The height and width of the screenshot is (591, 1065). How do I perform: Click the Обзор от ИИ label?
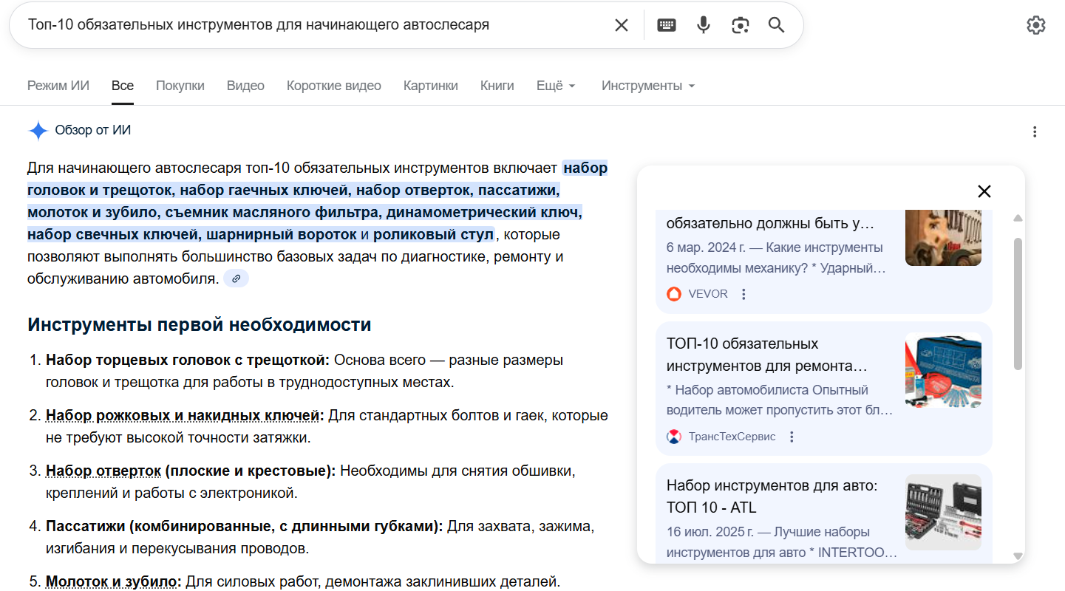[93, 131]
